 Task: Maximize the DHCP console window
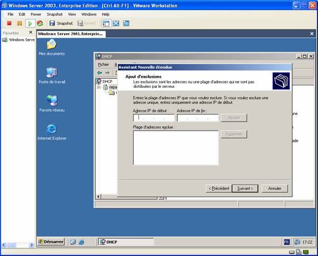coord(305,56)
